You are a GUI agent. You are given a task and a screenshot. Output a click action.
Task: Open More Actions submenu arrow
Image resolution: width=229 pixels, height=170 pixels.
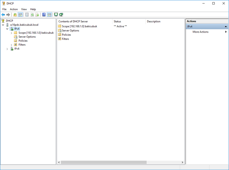coord(226,32)
